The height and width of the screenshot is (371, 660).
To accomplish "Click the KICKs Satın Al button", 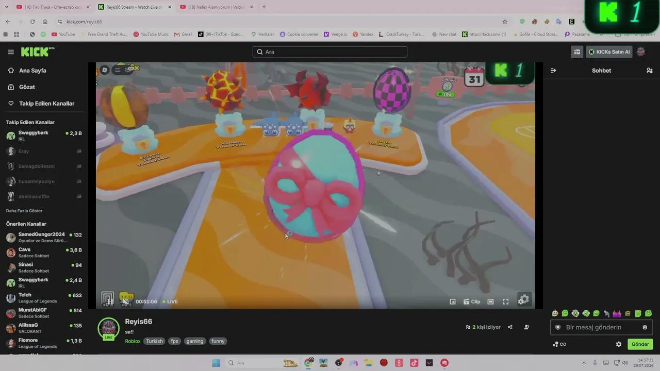I will tap(609, 52).
